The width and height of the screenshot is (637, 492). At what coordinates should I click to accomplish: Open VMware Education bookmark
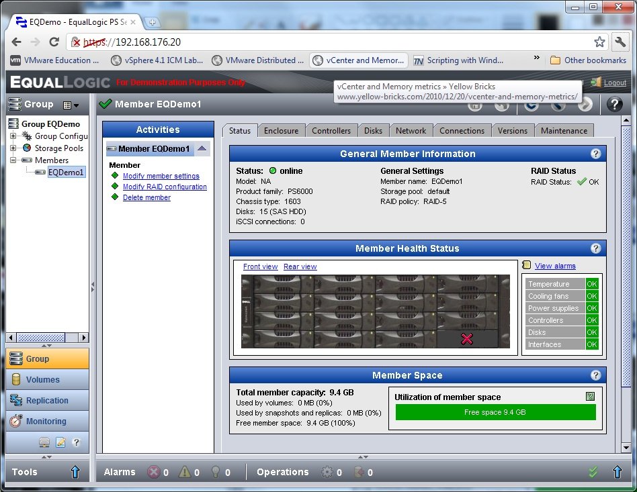[55, 60]
